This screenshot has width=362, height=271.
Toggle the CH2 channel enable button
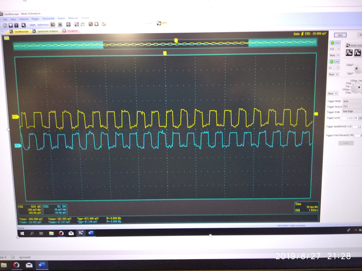(334, 61)
